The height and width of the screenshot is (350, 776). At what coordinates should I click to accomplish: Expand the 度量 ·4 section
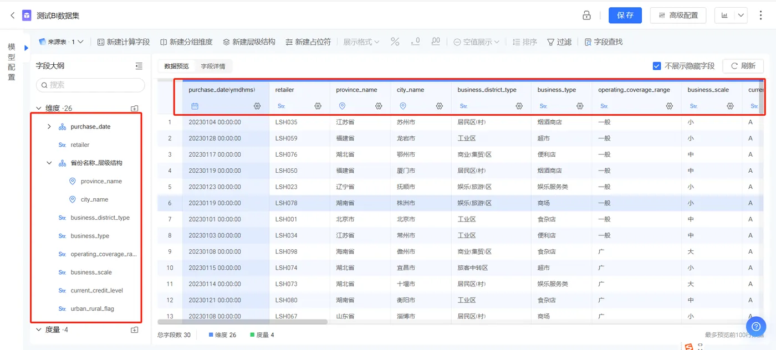coord(39,330)
